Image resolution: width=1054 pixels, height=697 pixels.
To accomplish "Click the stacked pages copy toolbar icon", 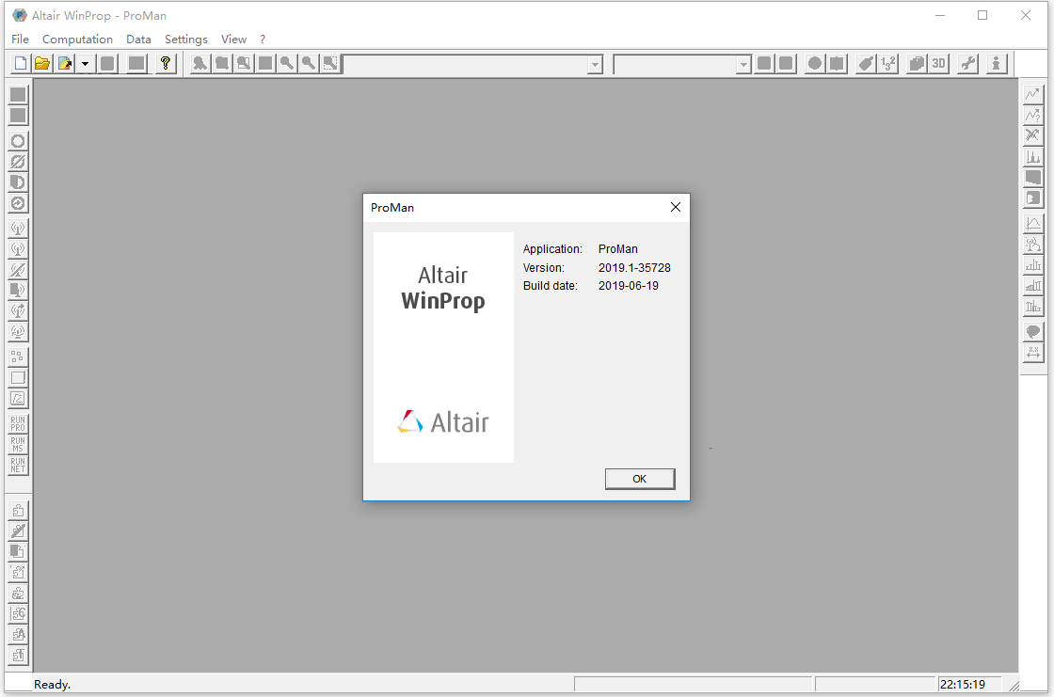I will (917, 64).
